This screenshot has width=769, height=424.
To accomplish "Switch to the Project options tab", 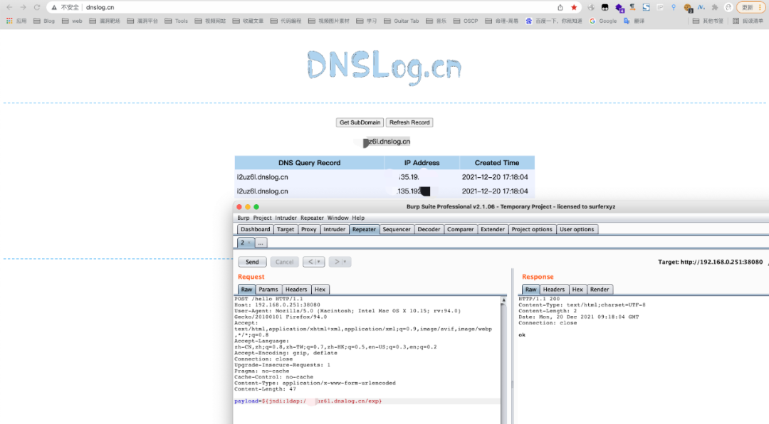I will click(532, 229).
